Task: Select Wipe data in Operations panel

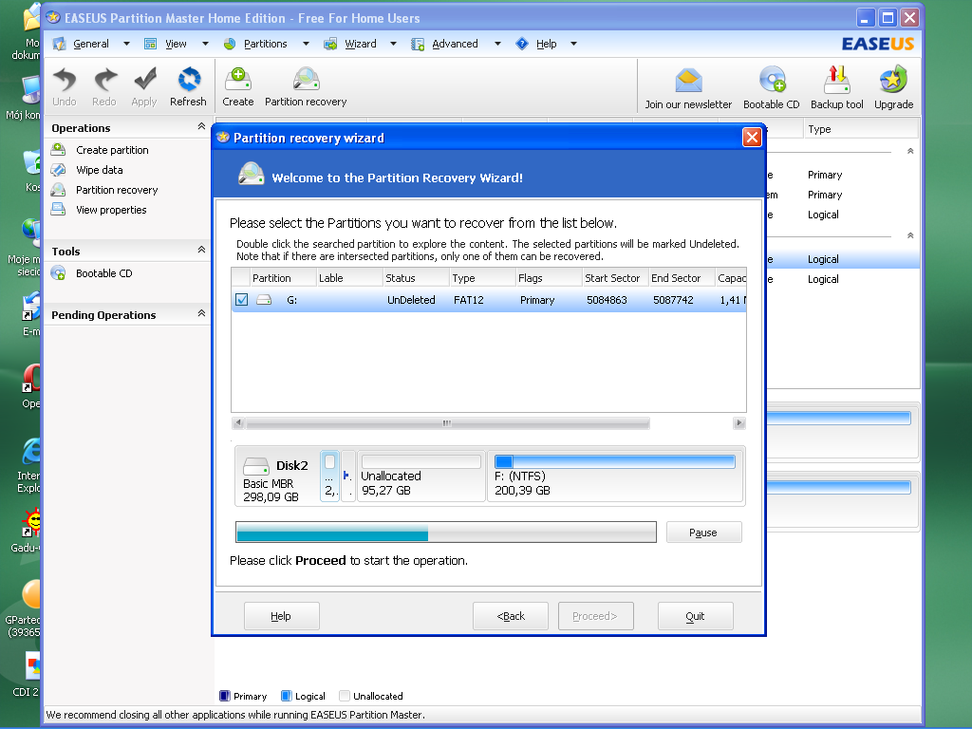Action: [99, 170]
